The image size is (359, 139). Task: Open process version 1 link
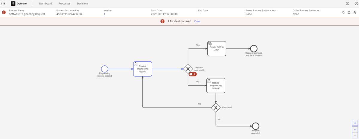[104, 14]
